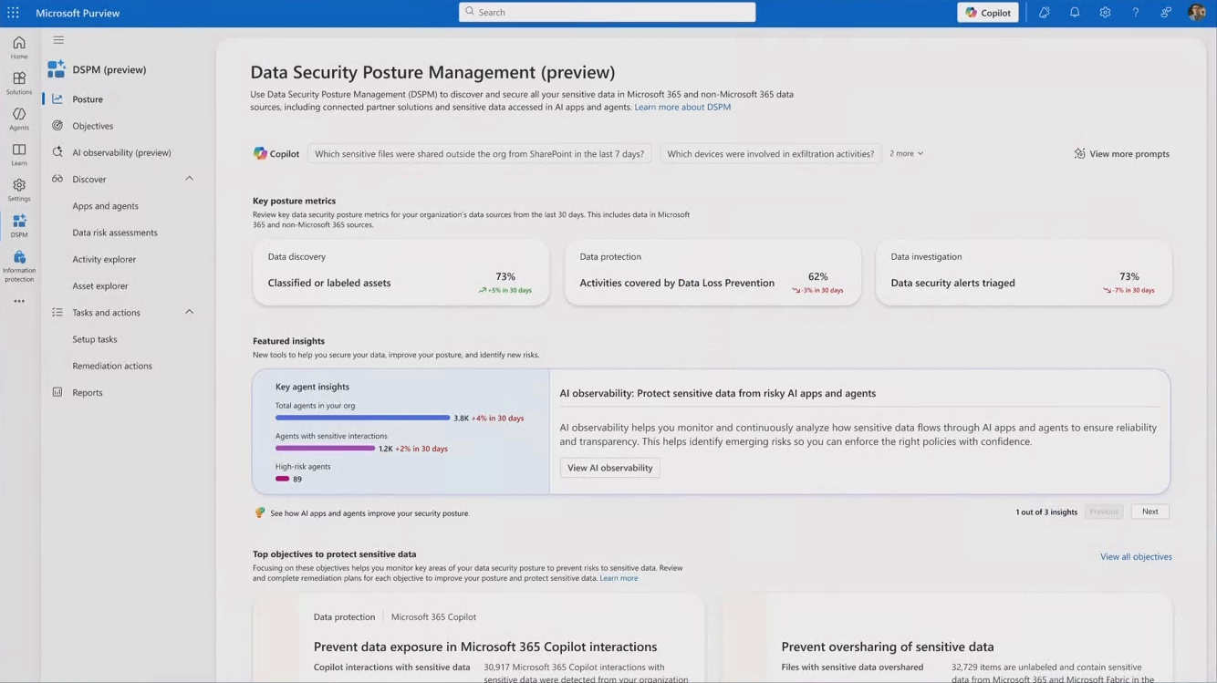
Task: Open Reports in the navigation
Action: click(x=88, y=392)
